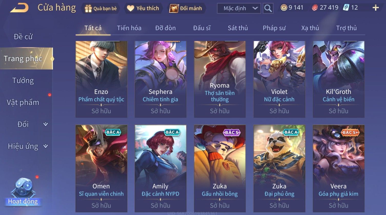Tap the red gem balance icon

[x=314, y=8]
